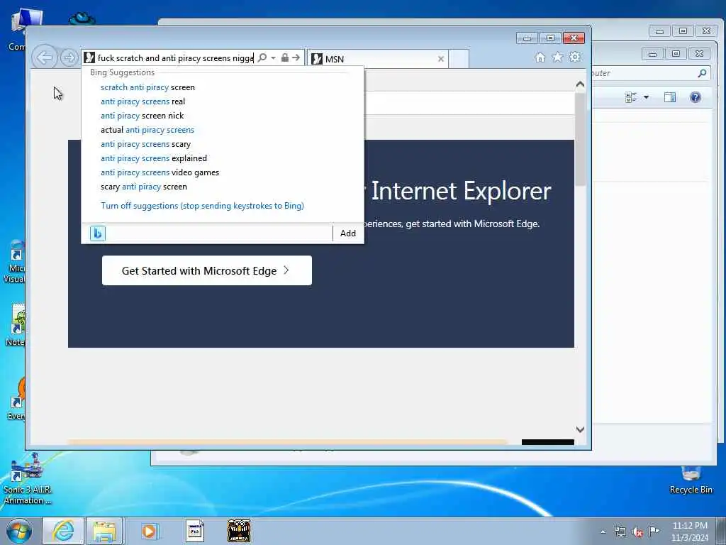
Task: Select suggestion 'anti piracy screens explained'
Action: pyautogui.click(x=154, y=158)
